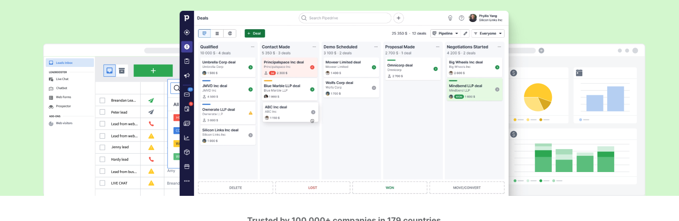Click the LOST drop zone

coord(313,188)
